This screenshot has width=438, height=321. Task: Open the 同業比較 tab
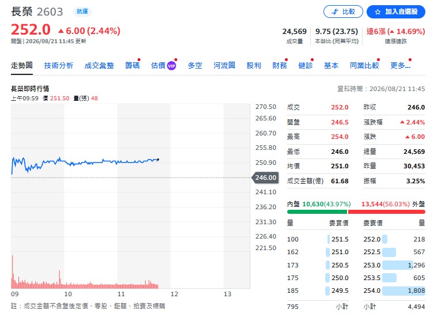(364, 66)
